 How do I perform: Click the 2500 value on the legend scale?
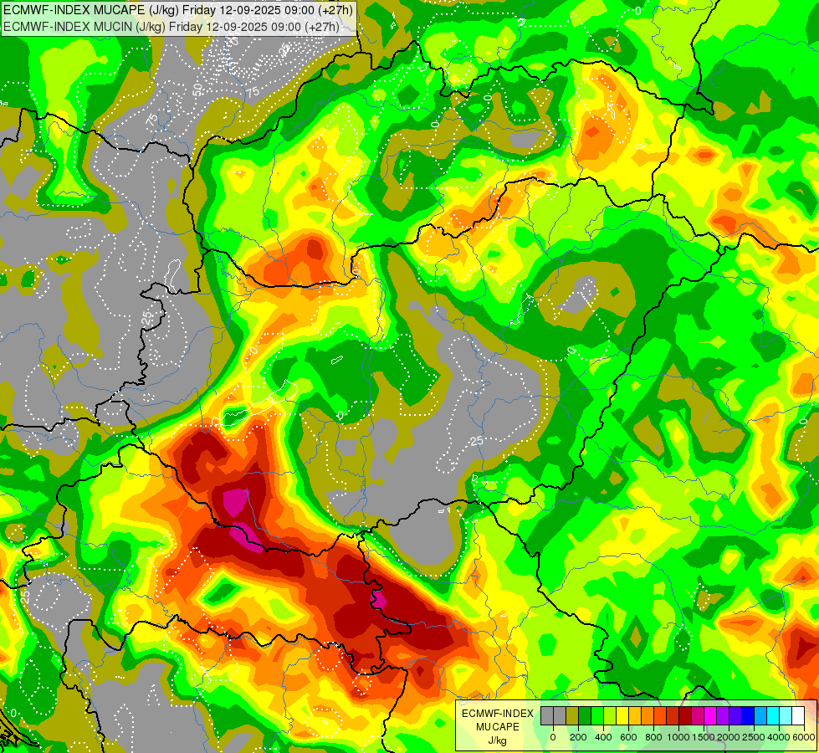[754, 737]
